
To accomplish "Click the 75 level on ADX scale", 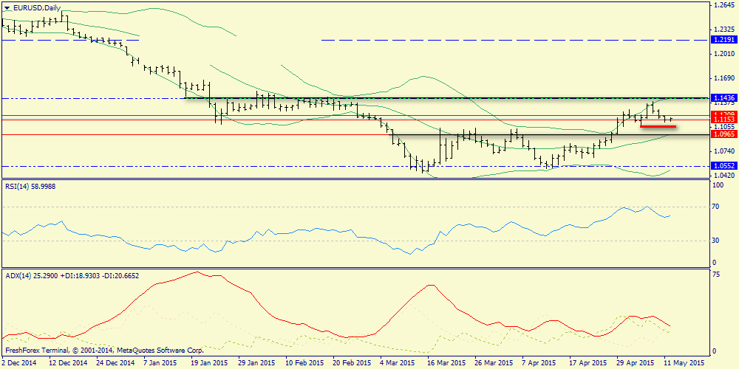I will pos(715,274).
